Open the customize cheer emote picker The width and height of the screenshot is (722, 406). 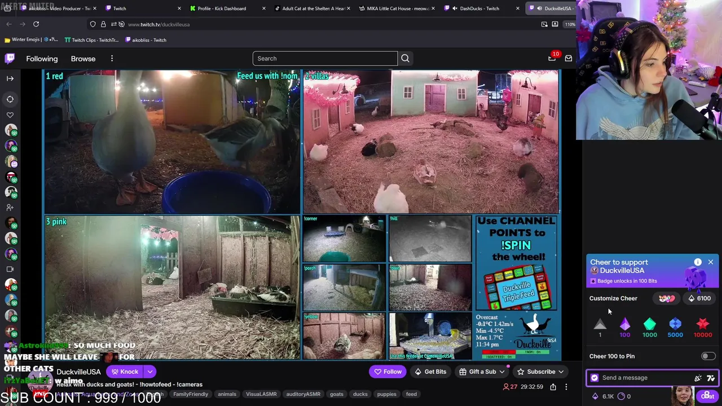(667, 298)
